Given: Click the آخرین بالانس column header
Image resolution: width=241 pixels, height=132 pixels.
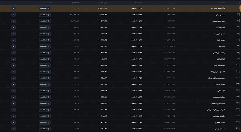Looking at the screenshot, I should [x=103, y=2].
